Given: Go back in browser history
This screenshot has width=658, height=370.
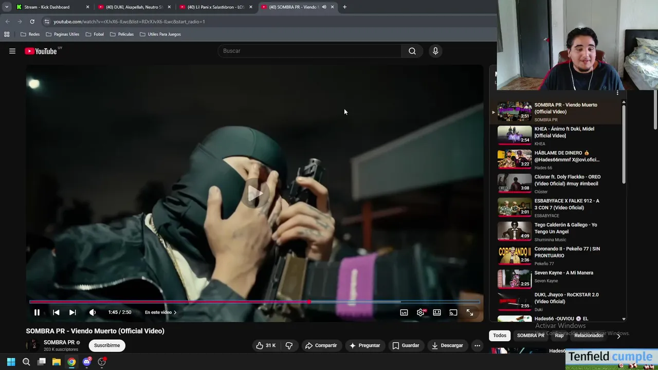Looking at the screenshot, I should tap(7, 22).
